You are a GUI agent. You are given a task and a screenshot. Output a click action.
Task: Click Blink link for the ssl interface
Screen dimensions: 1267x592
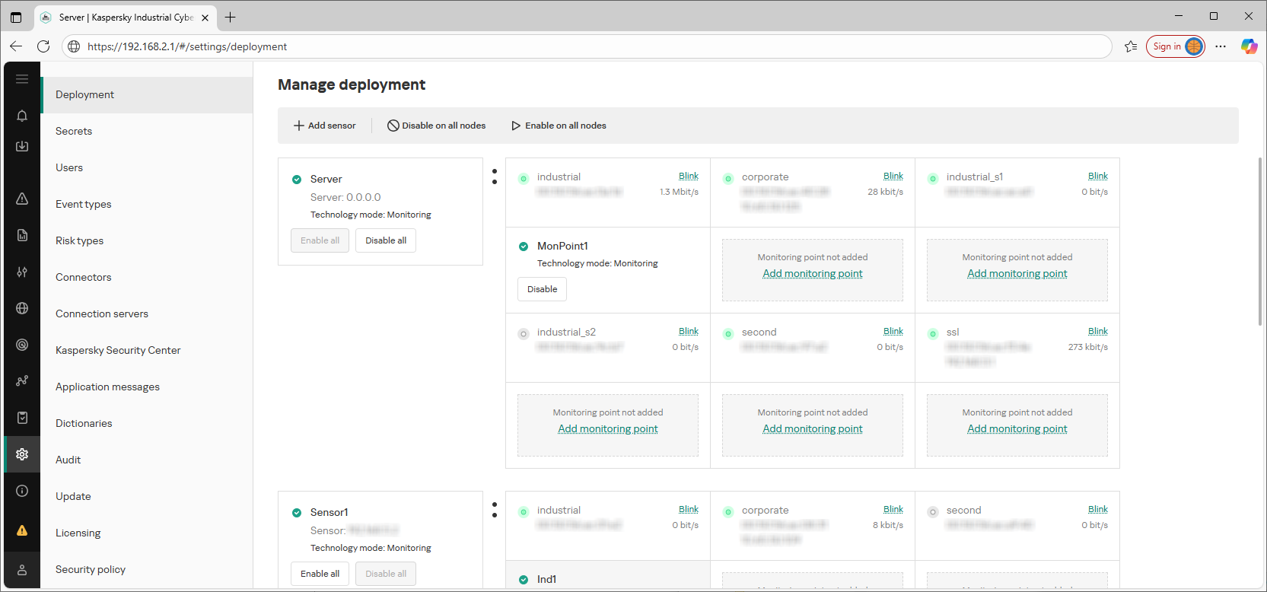(1097, 331)
